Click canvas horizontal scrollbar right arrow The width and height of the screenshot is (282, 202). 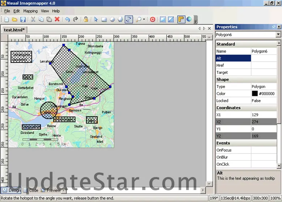203,190
